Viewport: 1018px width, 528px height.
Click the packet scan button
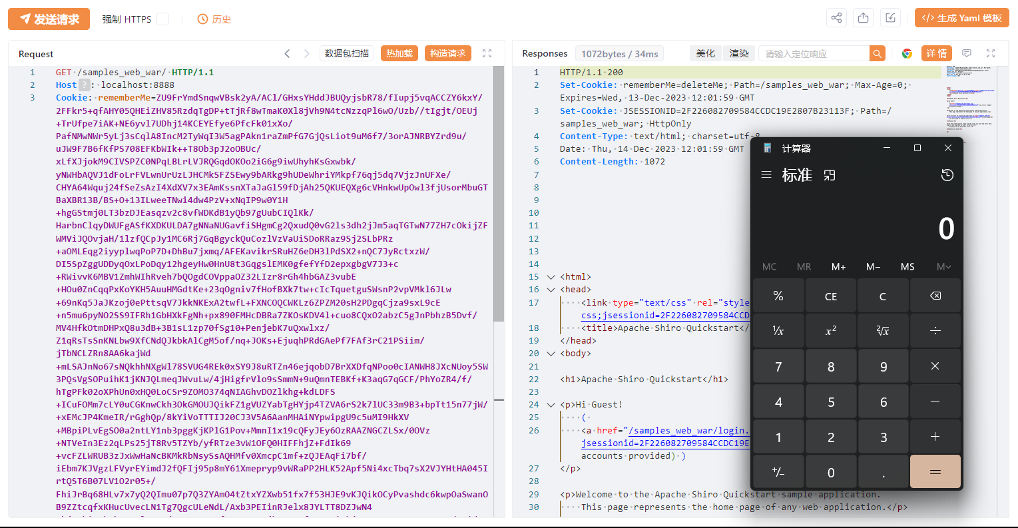coord(347,53)
